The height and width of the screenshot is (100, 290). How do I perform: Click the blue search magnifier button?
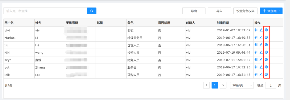point(92,11)
